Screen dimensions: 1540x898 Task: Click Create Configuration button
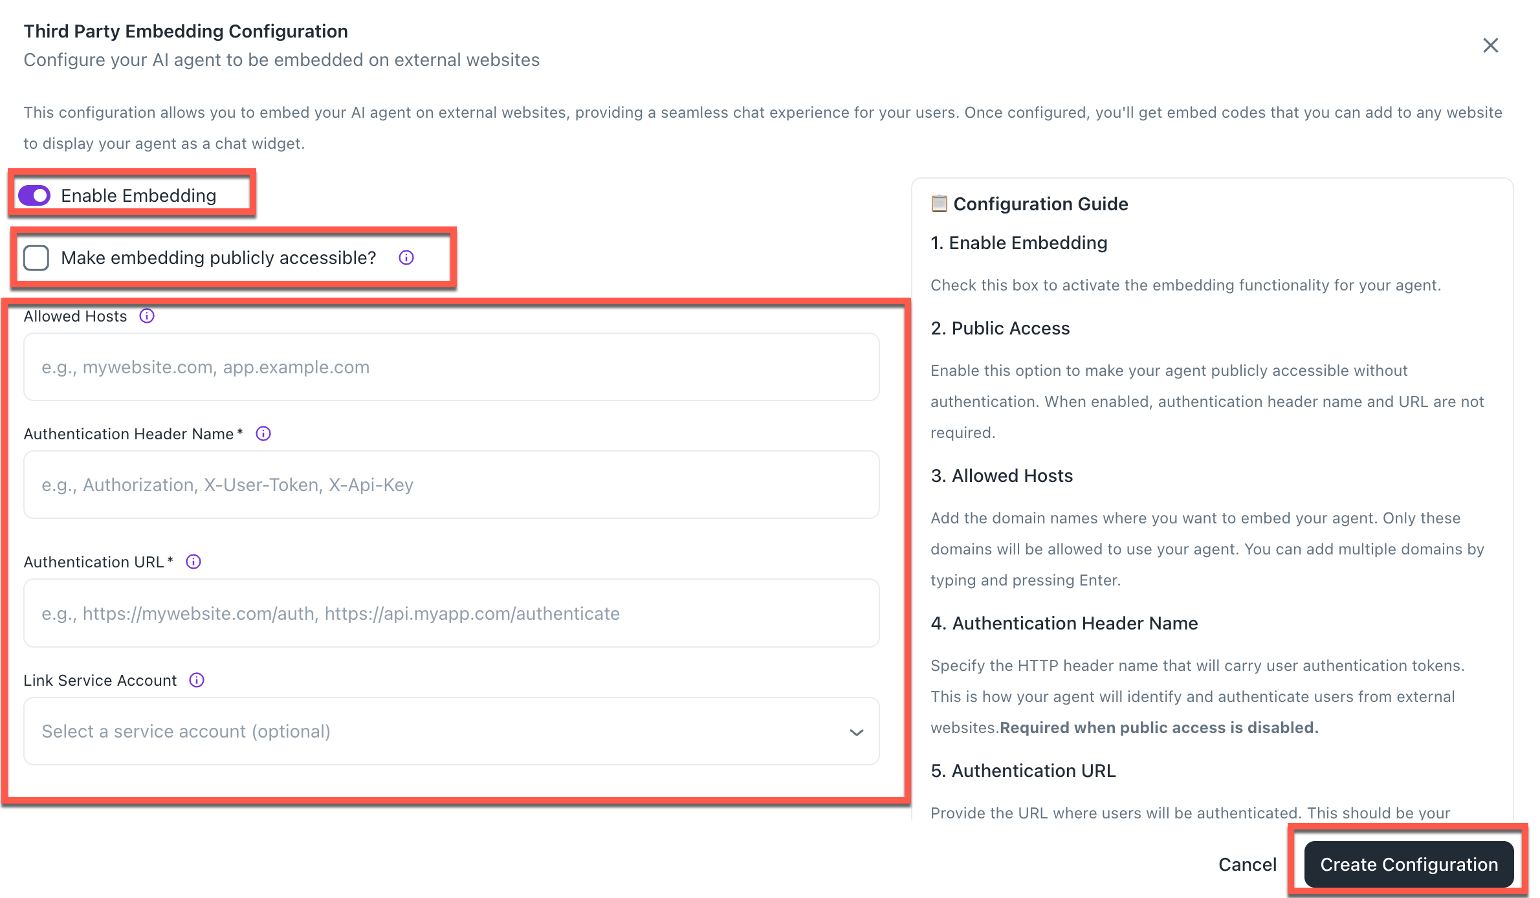pos(1409,864)
